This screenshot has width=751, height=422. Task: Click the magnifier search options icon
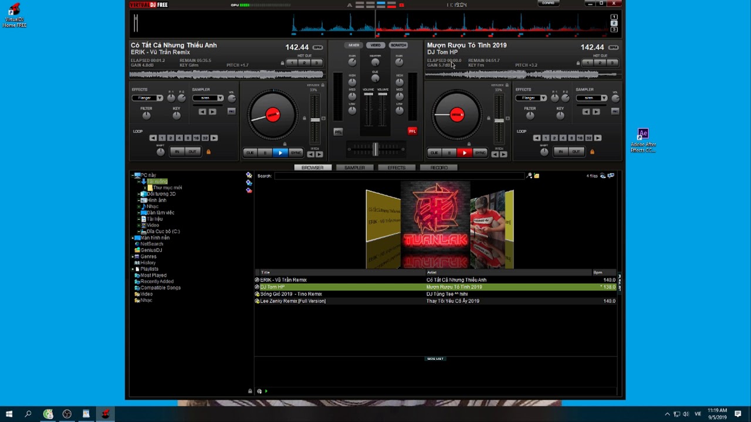529,176
